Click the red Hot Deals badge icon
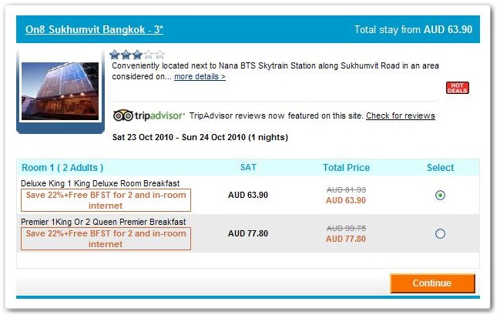500x318 pixels. tap(458, 88)
